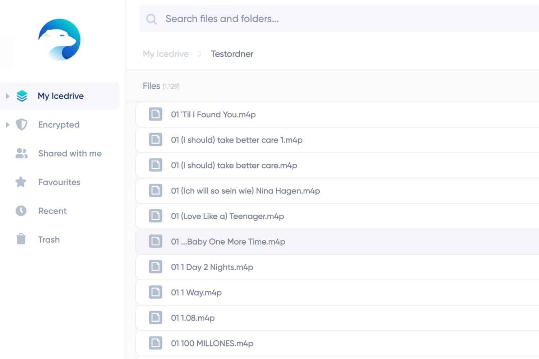Click the Shared with me people icon
The height and width of the screenshot is (359, 539).
click(x=22, y=153)
